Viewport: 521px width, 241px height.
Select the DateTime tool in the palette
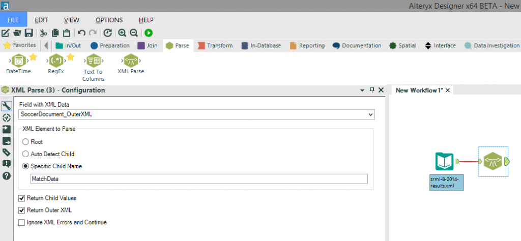pos(18,64)
